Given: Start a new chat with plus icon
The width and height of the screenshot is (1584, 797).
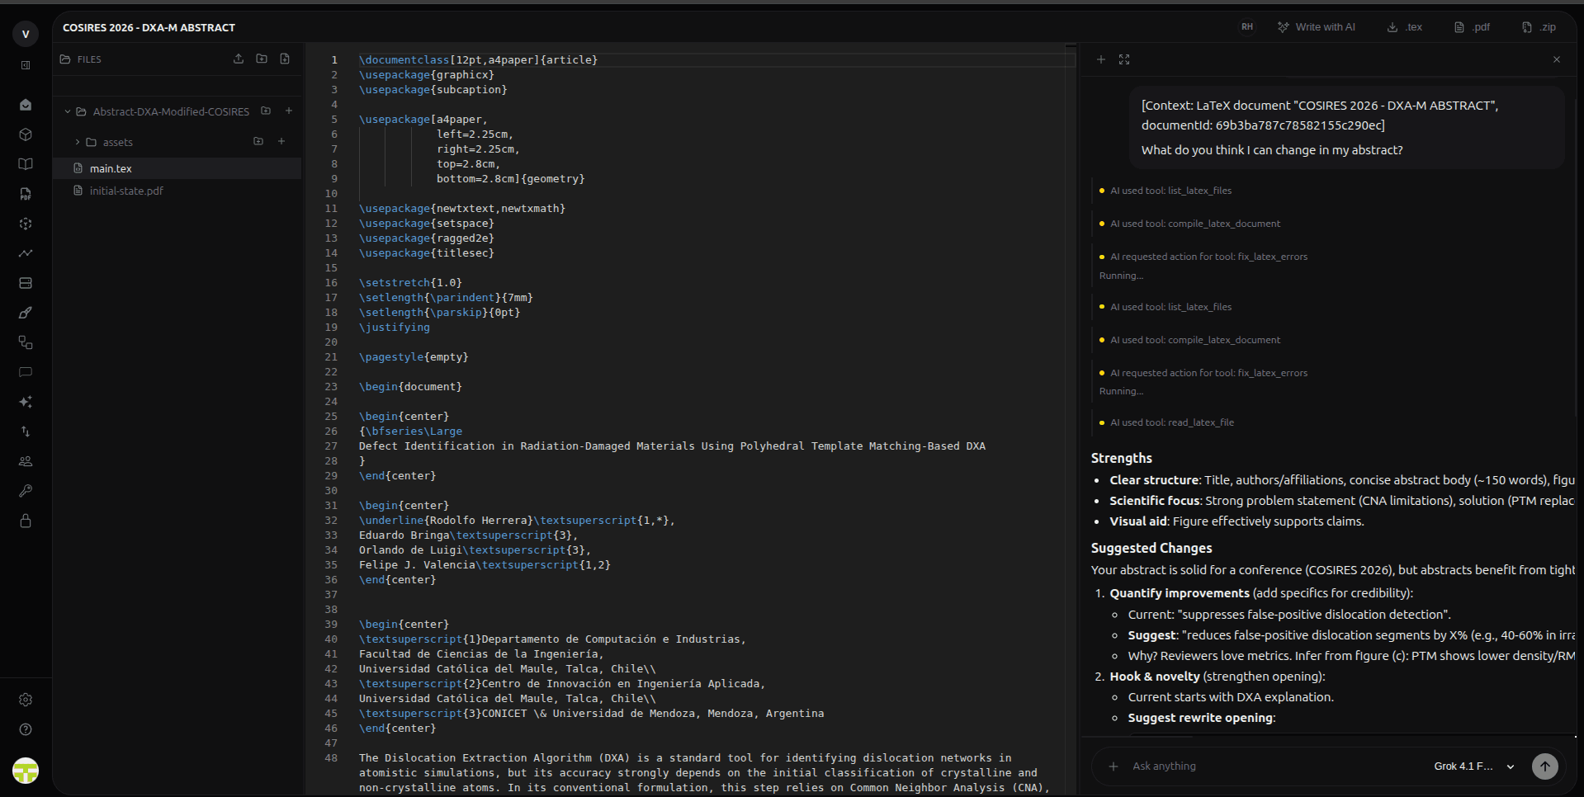Looking at the screenshot, I should (x=1101, y=59).
